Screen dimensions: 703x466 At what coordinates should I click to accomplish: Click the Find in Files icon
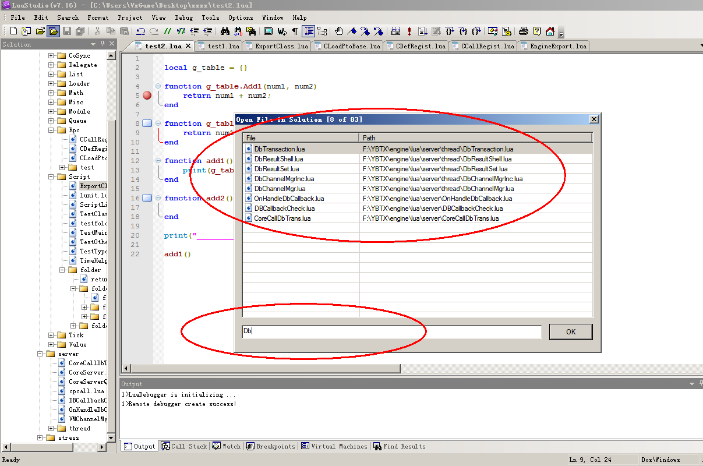(x=251, y=31)
